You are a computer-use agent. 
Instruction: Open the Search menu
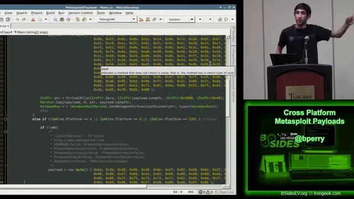click(22, 13)
